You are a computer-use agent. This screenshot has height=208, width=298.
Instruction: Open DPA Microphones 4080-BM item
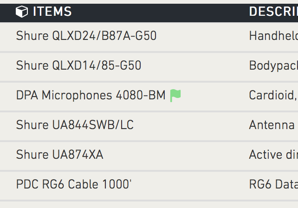click(91, 95)
